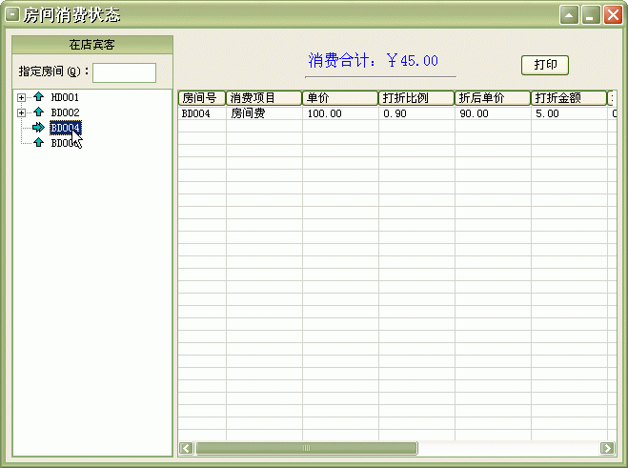Click the 消费项目 column header
Viewport: 628px width, 468px height.
[x=263, y=98]
